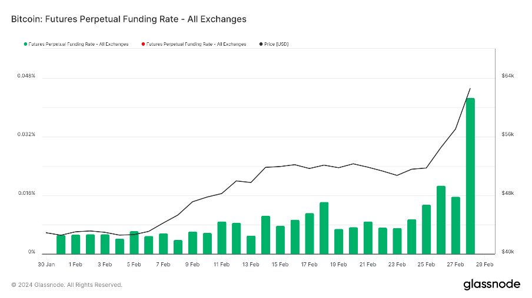Click the '$64k' right axis label
The height and width of the screenshot is (298, 532).
507,76
